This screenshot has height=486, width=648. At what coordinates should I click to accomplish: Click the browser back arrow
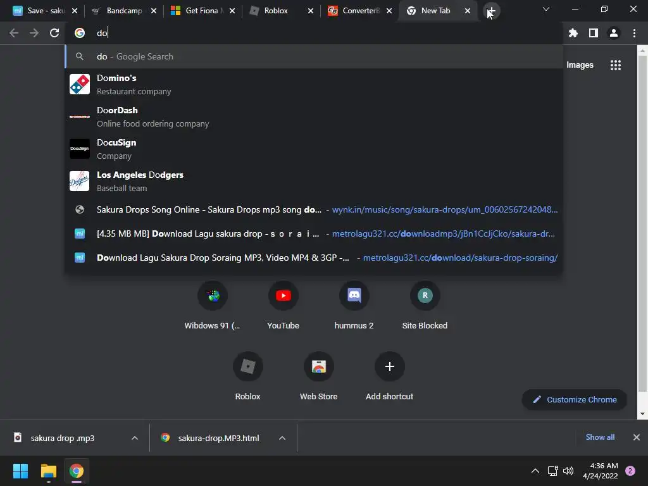click(x=14, y=33)
